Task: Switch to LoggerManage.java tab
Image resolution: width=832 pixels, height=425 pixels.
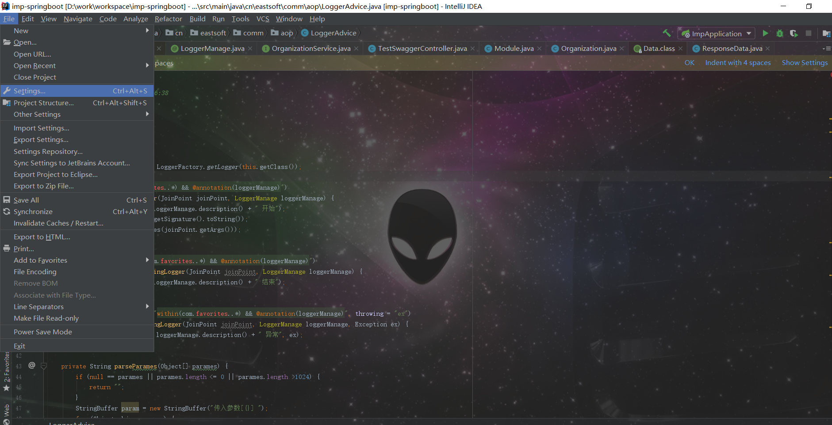Action: pyautogui.click(x=212, y=49)
